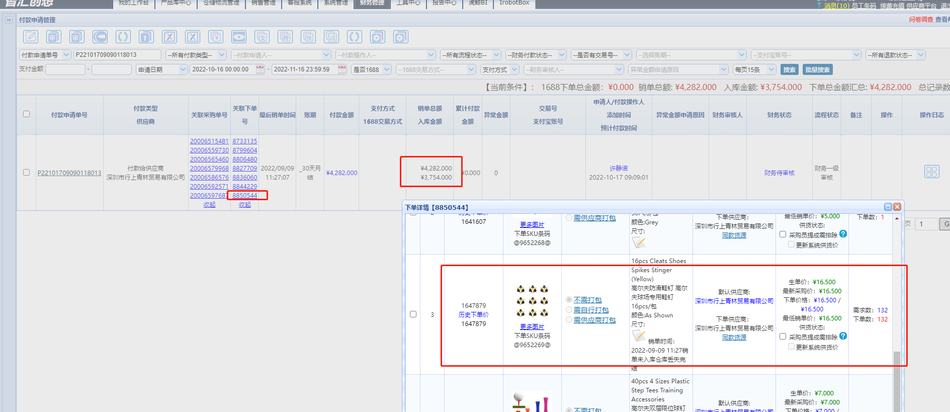Open the 所有付款类型 dropdown

tap(197, 55)
